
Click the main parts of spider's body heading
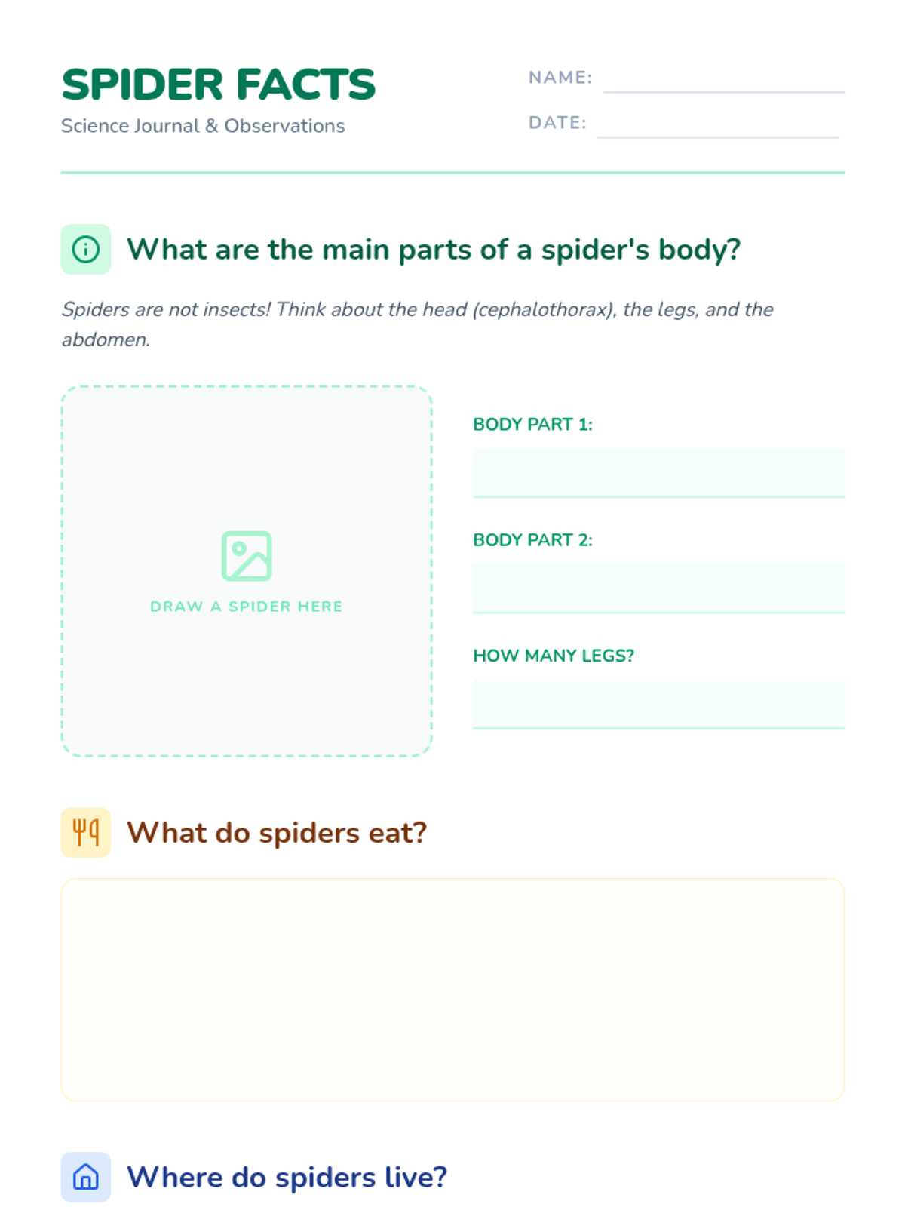[x=434, y=249]
